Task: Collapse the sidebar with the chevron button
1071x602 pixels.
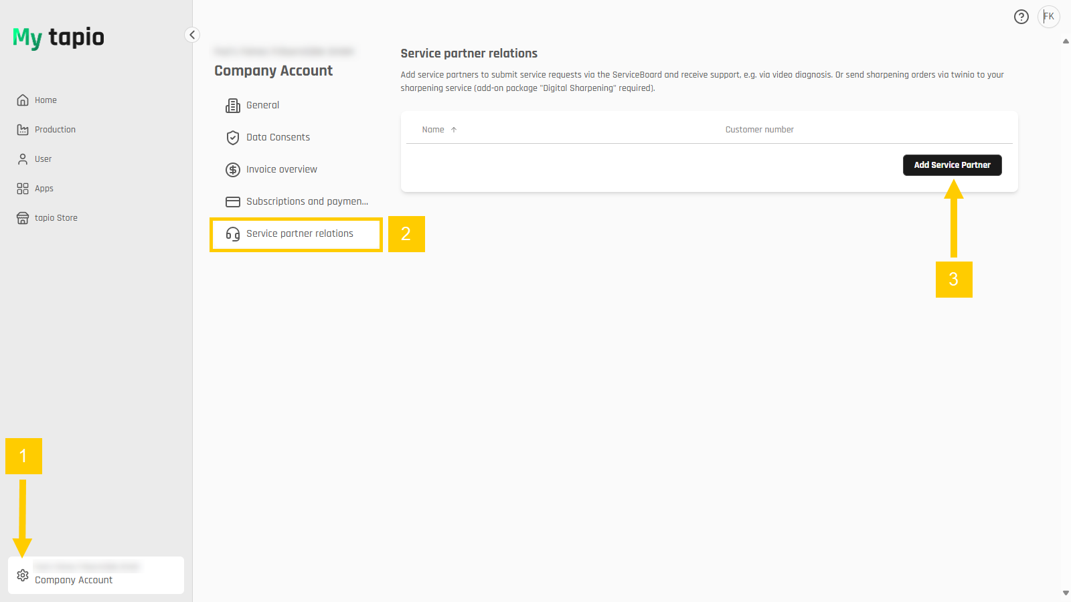Action: coord(192,35)
